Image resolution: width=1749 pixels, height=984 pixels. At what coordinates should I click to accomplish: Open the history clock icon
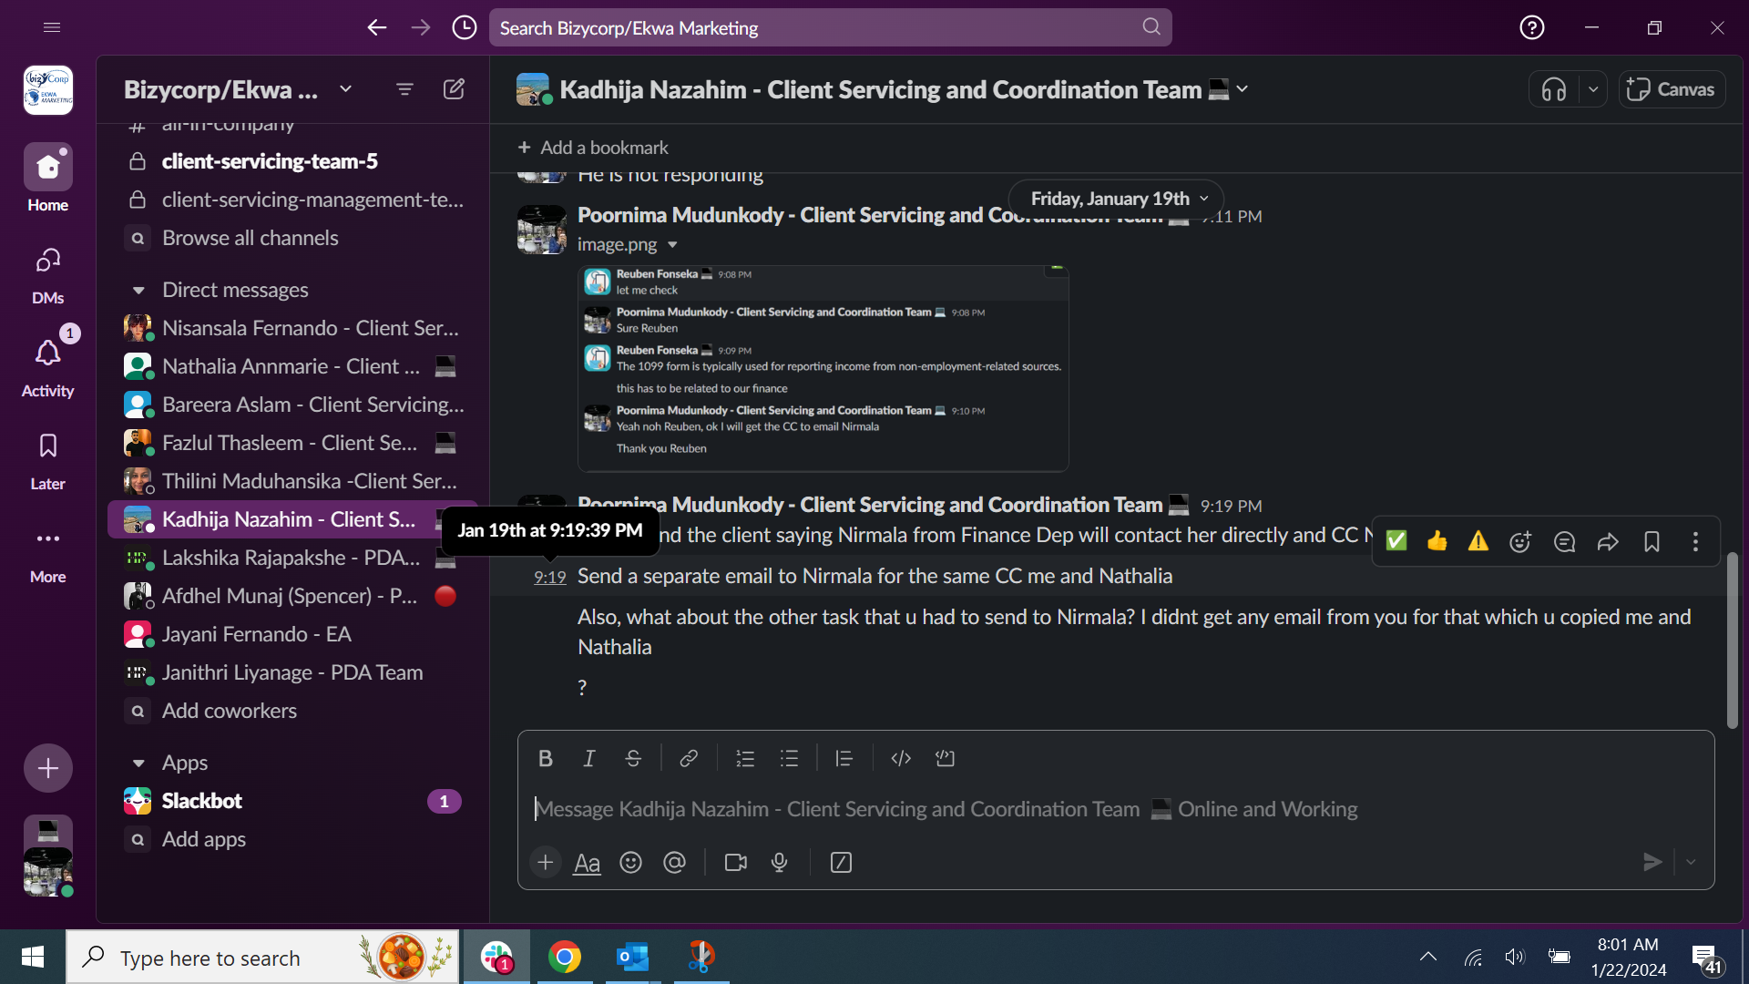pyautogui.click(x=465, y=27)
